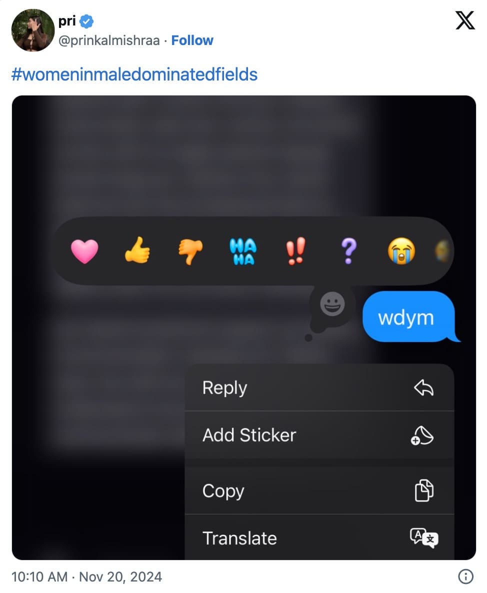This screenshot has height=593, width=487.
Task: Select the crying face reaction
Action: tap(400, 252)
